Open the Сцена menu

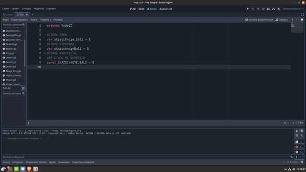click(5, 9)
